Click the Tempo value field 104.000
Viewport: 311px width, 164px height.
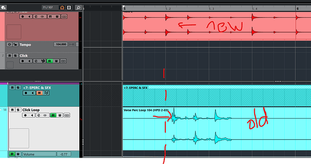click(x=61, y=45)
